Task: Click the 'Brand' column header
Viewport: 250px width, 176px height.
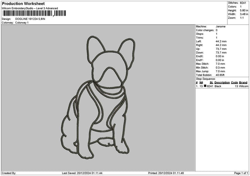Action: (243, 83)
